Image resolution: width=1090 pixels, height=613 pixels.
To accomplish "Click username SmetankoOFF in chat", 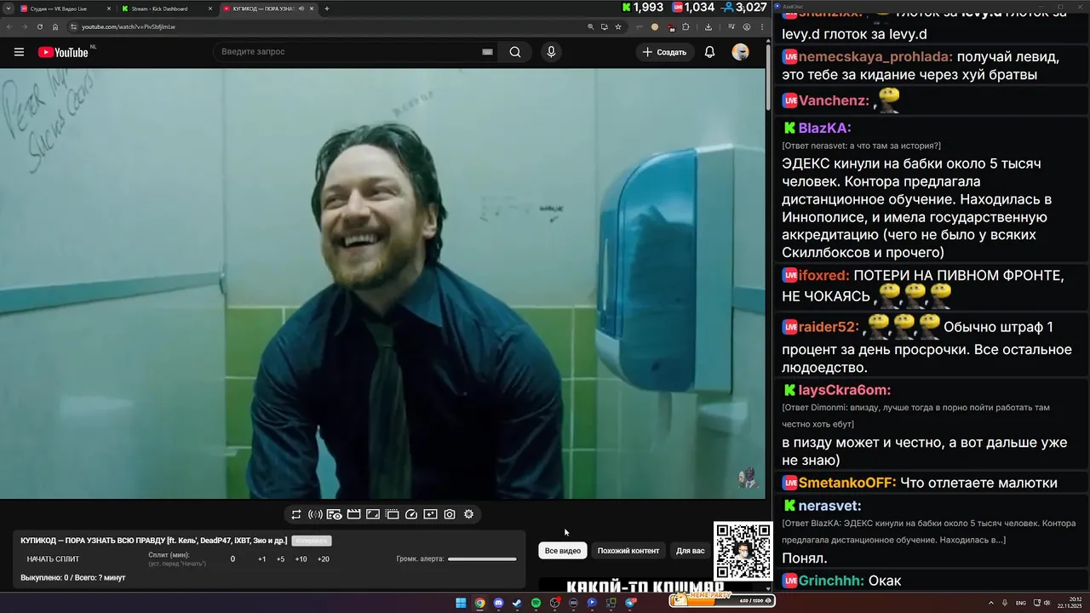I will pos(847,483).
